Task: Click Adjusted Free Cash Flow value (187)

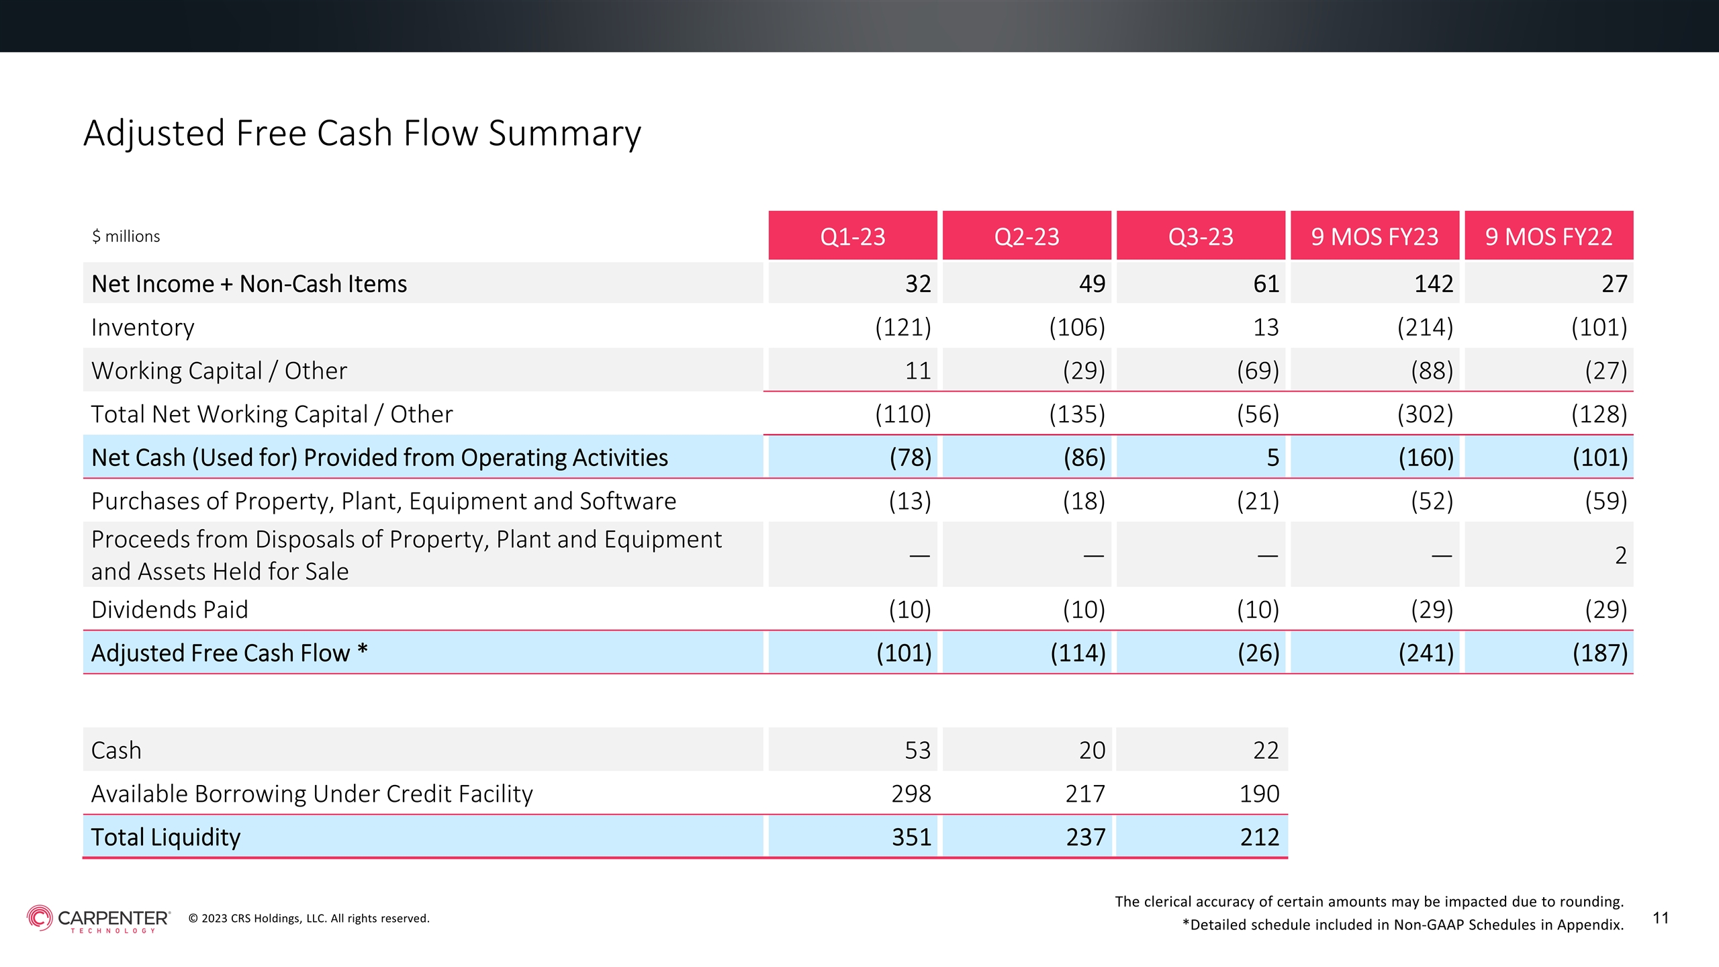Action: click(1600, 653)
